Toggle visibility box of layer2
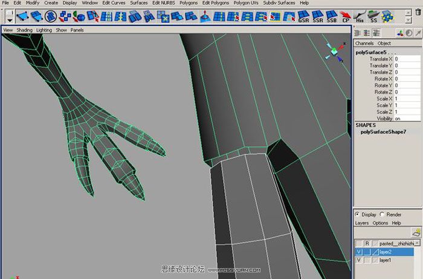Image resolution: width=423 pixels, height=279 pixels. click(x=358, y=251)
